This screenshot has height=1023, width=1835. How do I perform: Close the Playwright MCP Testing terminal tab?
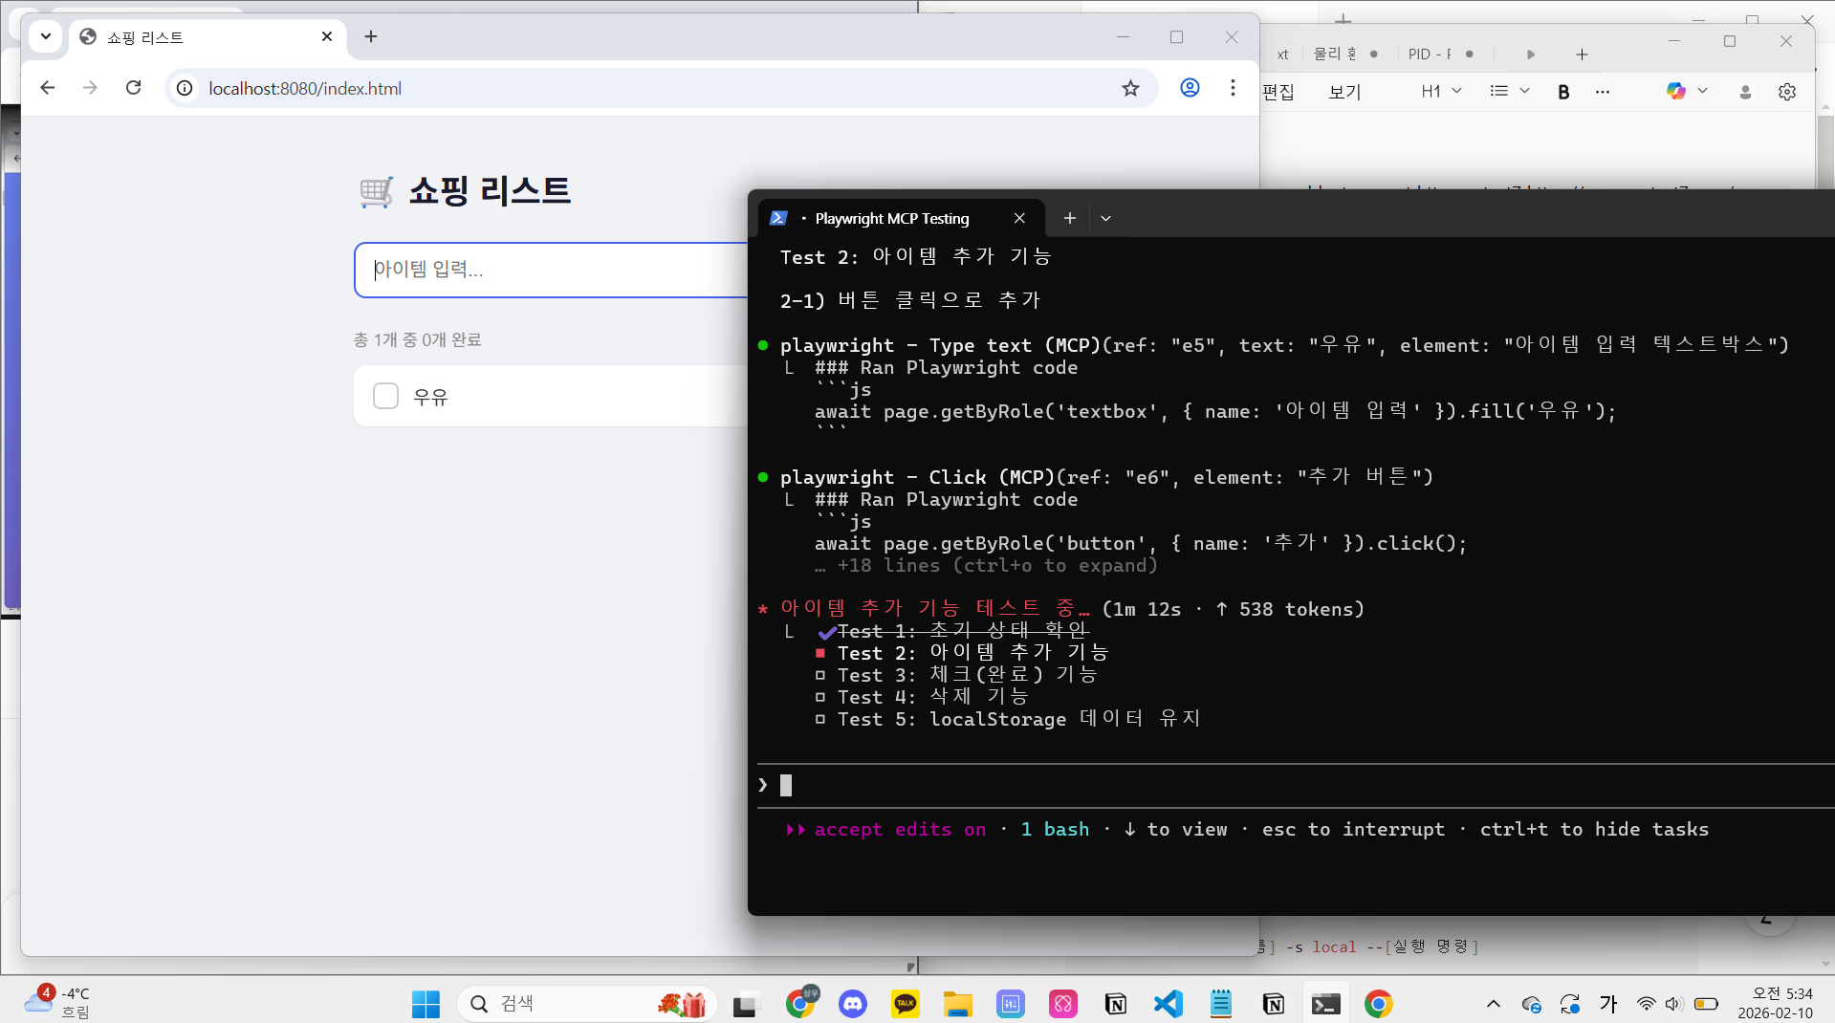point(1019,218)
